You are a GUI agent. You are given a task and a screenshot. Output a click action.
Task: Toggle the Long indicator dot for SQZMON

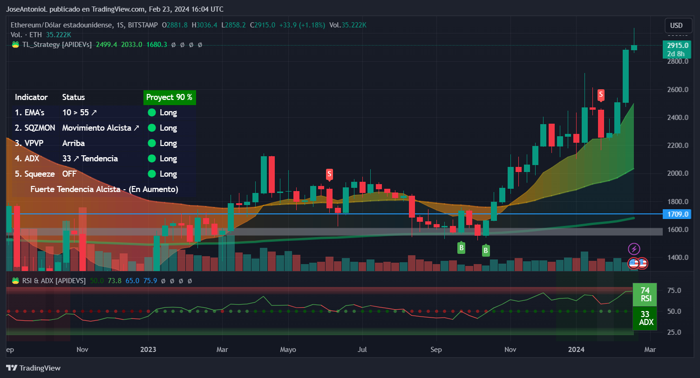coord(151,127)
